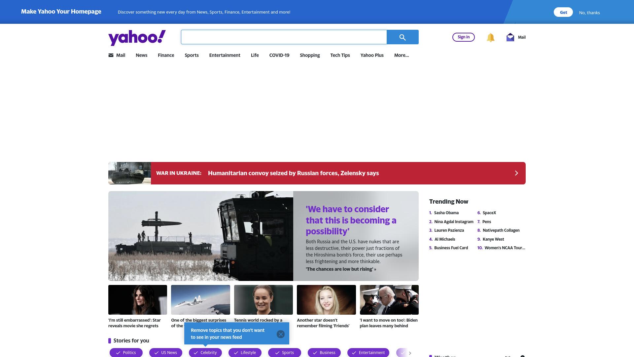Image resolution: width=634 pixels, height=357 pixels.
Task: Toggle the US News topic chip
Action: click(166, 353)
